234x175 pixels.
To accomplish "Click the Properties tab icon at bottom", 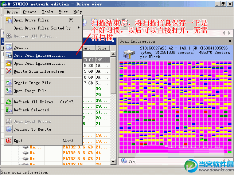I will 124,161.
